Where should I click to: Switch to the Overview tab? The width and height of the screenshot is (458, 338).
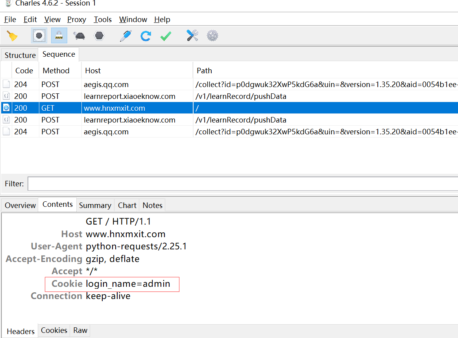19,205
